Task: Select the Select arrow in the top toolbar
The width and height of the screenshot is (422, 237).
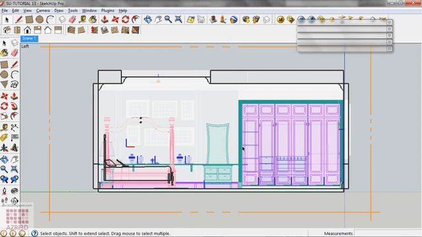Action: (7, 20)
